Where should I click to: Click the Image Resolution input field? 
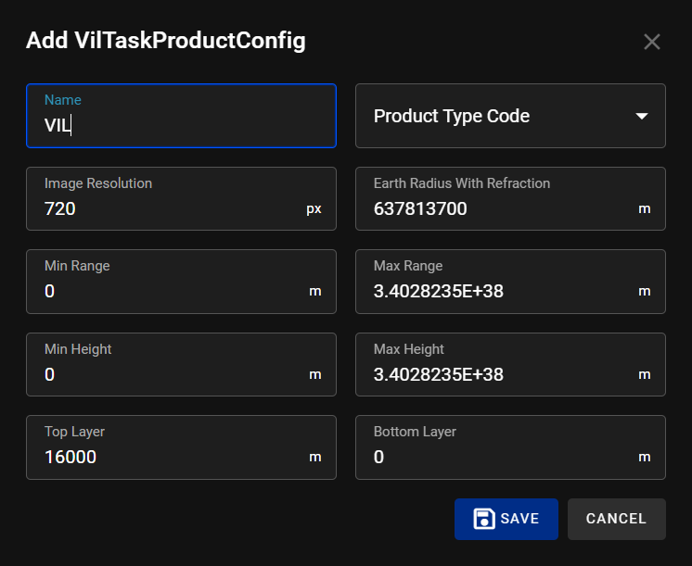(x=167, y=209)
